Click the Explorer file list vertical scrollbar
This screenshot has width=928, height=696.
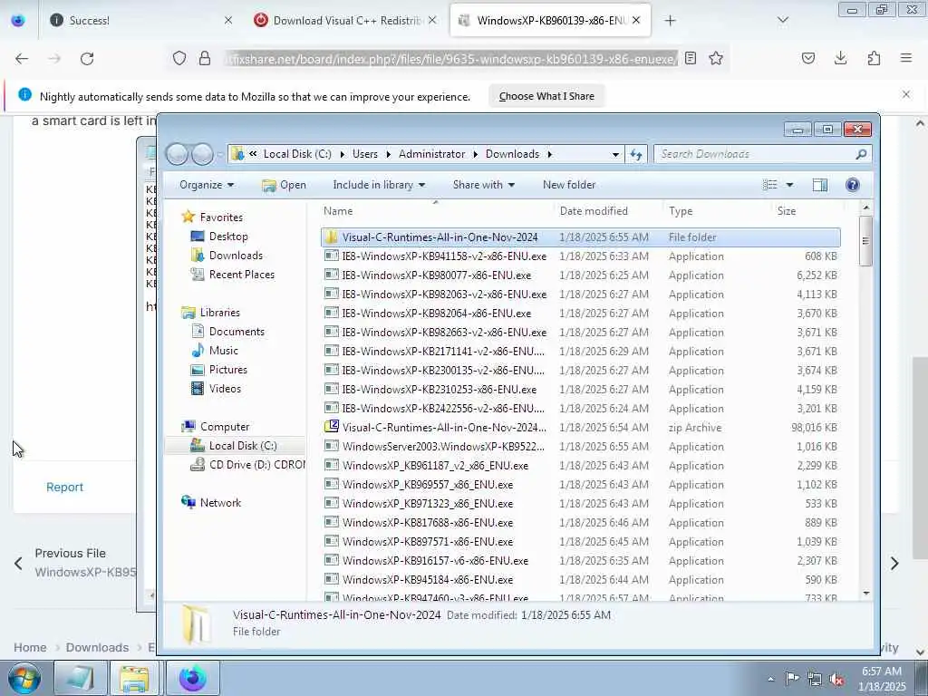click(865, 240)
